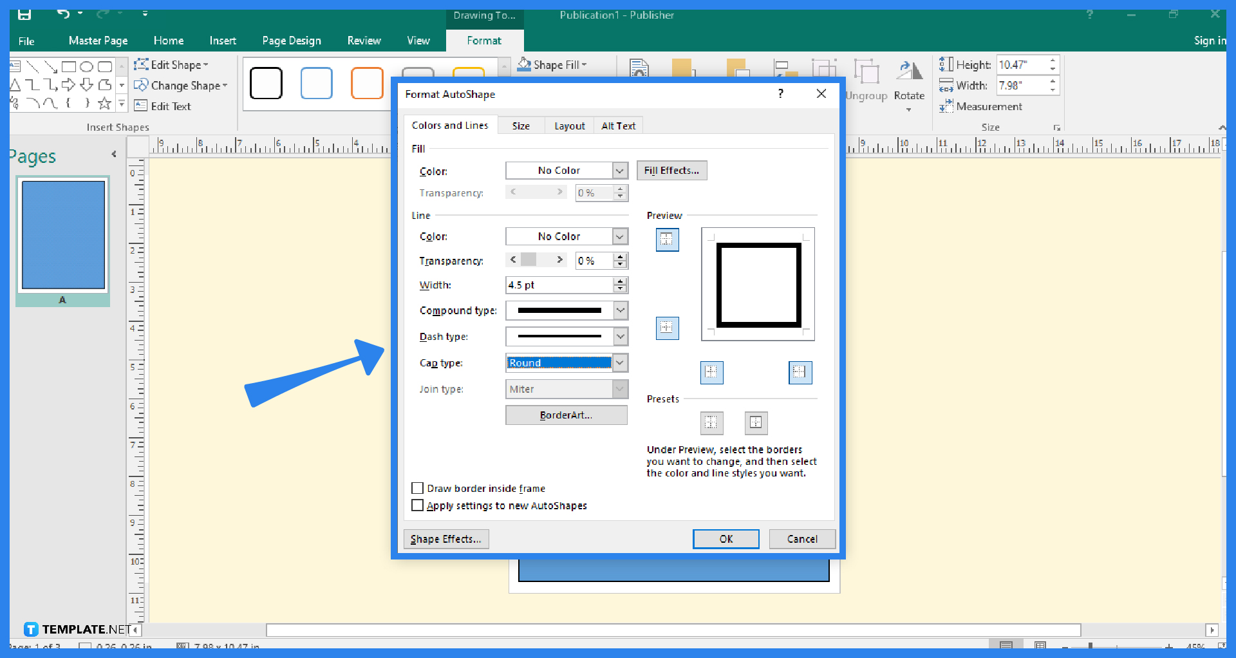1236x658 pixels.
Task: Enable Draw border inside frame
Action: click(417, 487)
